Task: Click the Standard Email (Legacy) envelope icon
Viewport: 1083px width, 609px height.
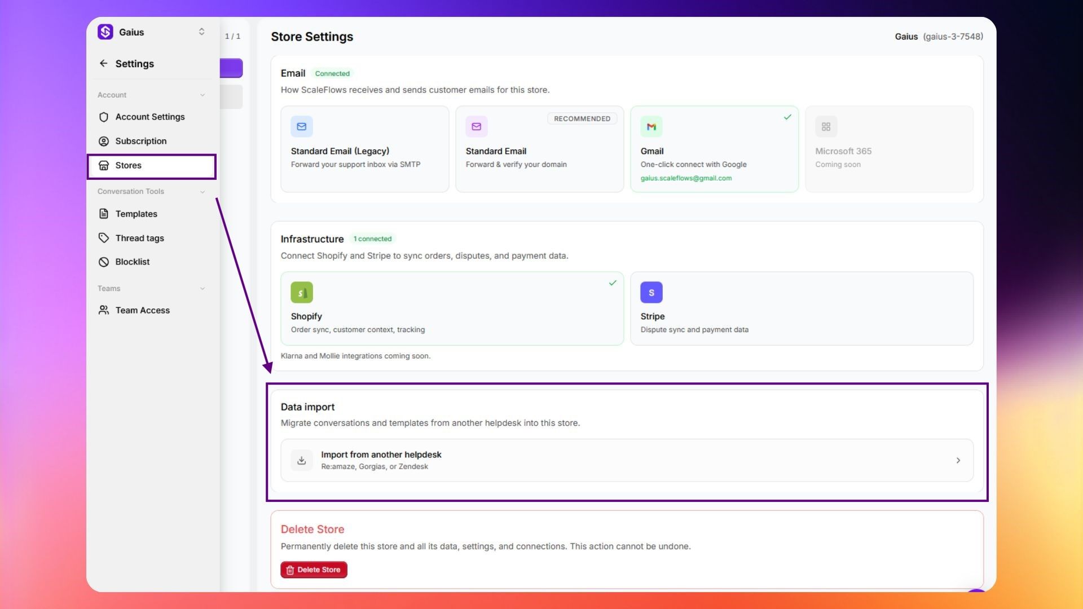Action: 302,126
